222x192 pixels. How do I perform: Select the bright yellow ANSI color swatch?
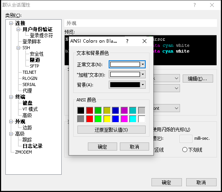pyautogui.click(x=107, y=119)
